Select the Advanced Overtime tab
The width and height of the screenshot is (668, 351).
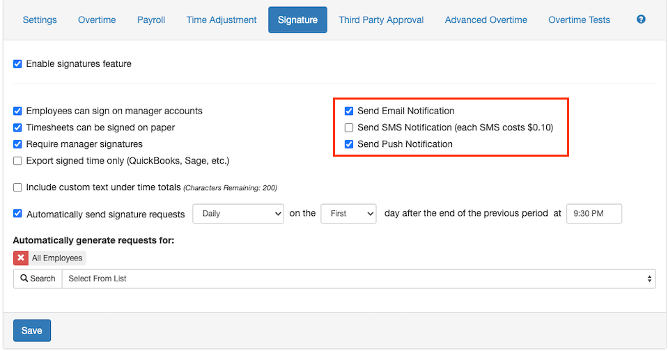(486, 20)
